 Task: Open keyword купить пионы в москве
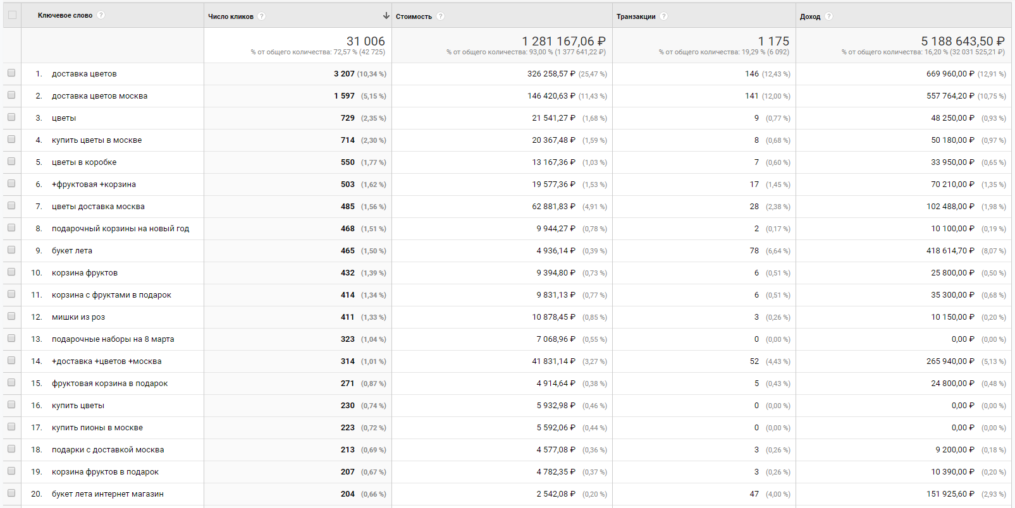coord(97,428)
